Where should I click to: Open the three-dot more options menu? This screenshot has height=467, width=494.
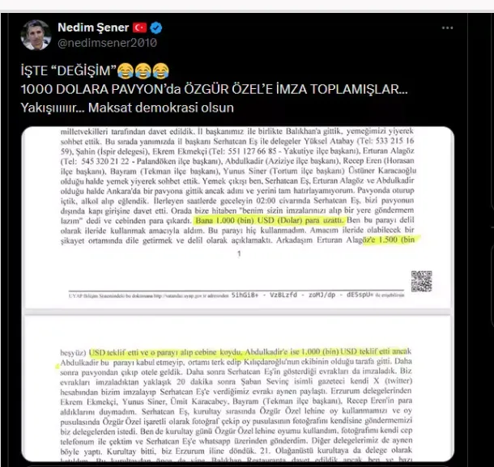coord(447,28)
